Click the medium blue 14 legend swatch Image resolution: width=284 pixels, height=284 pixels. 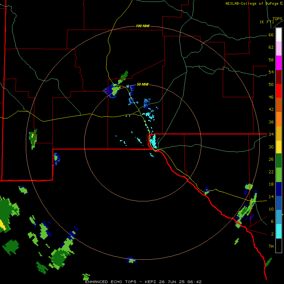[279, 203]
